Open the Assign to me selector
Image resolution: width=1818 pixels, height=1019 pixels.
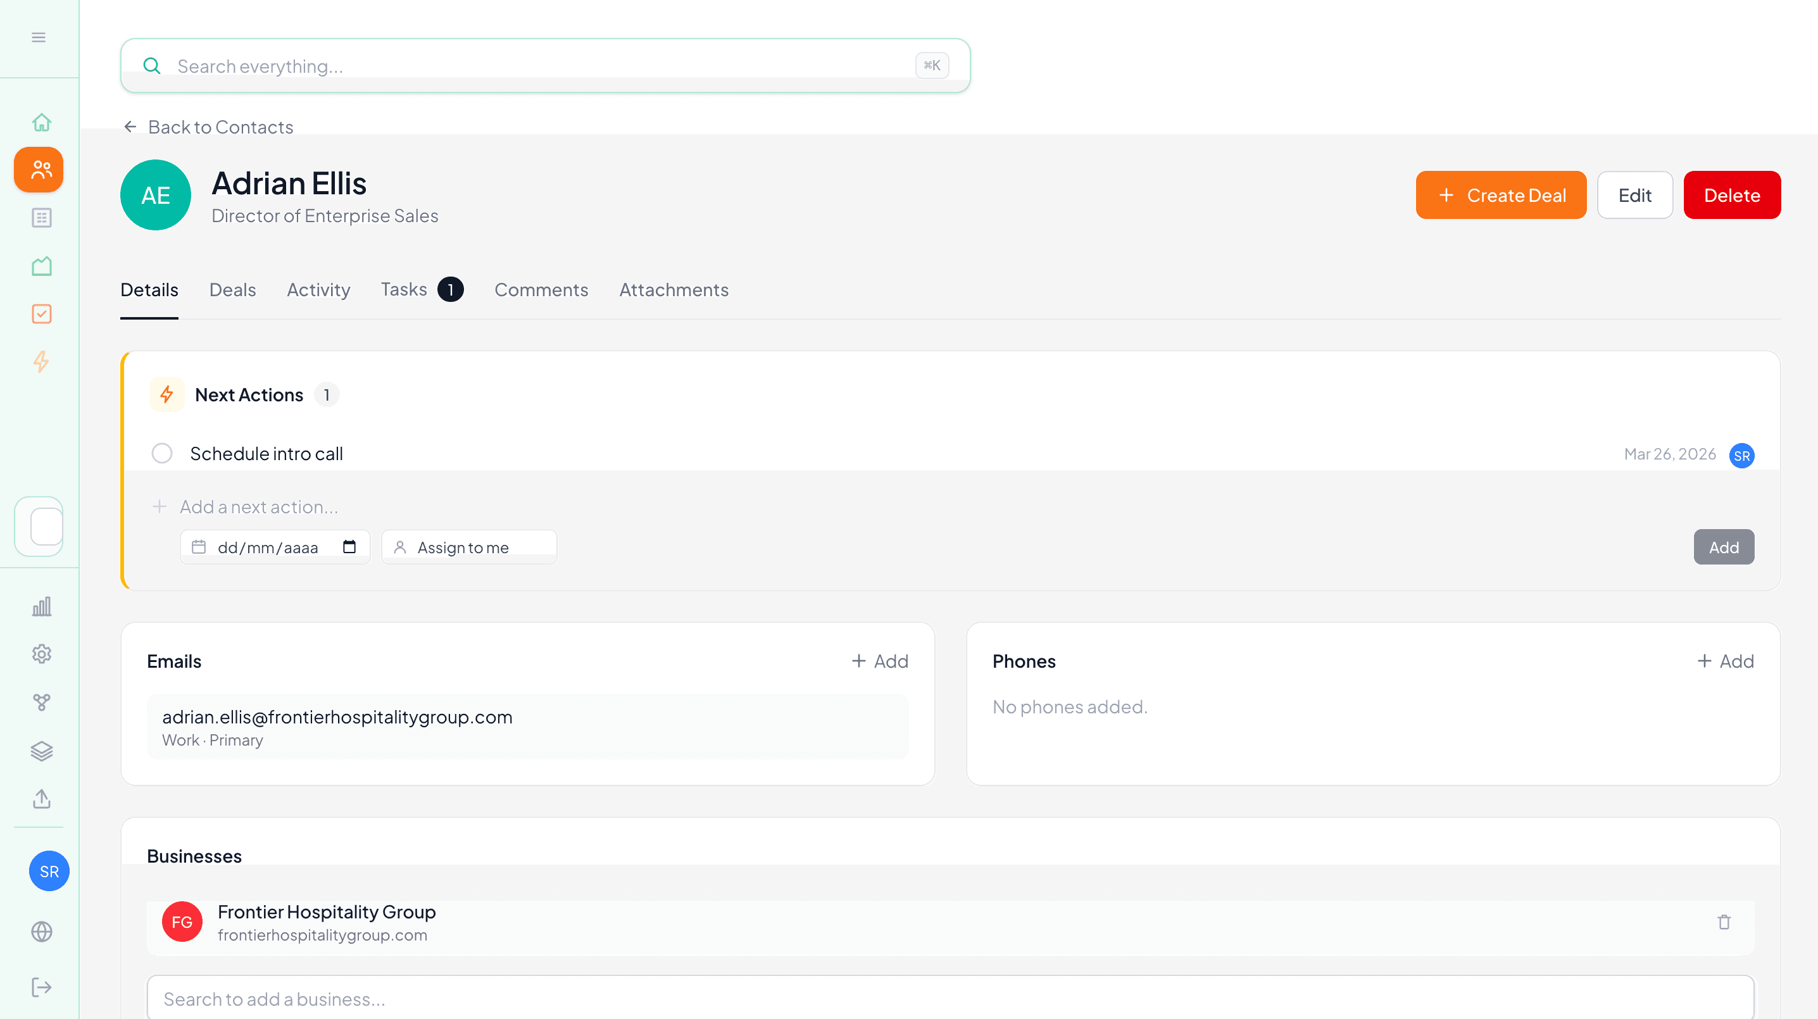tap(469, 547)
